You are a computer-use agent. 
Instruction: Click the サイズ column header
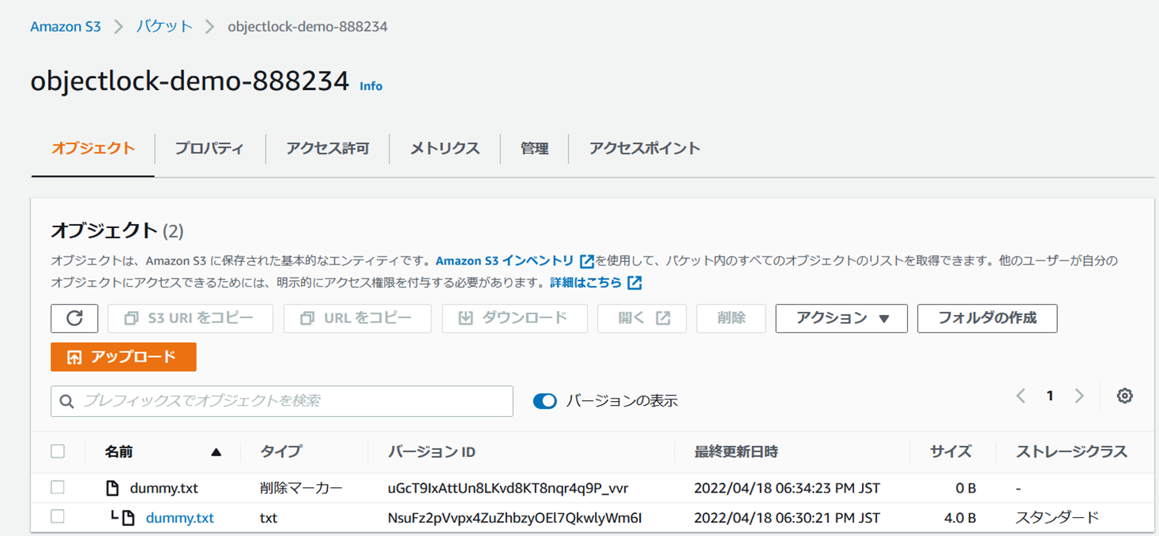pos(950,452)
